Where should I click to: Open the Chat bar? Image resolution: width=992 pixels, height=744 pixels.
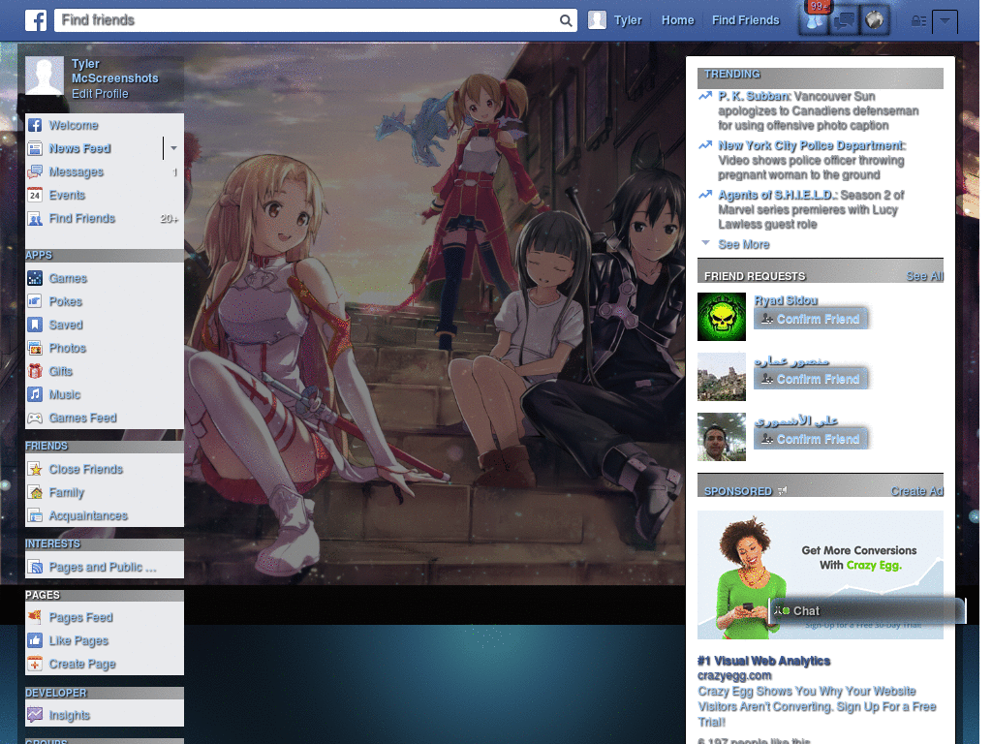867,611
